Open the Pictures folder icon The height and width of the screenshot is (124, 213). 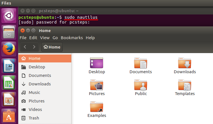coord(97,85)
